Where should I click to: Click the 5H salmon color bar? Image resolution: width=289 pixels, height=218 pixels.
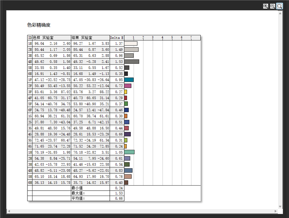[x=128, y=177]
